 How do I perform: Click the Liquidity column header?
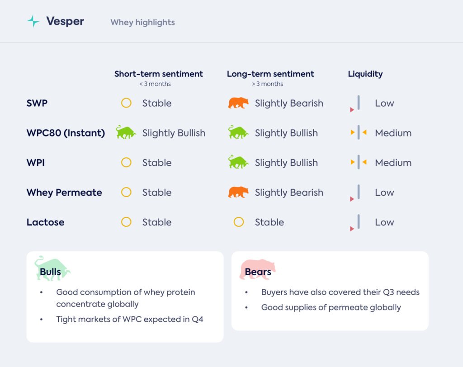[x=365, y=74]
